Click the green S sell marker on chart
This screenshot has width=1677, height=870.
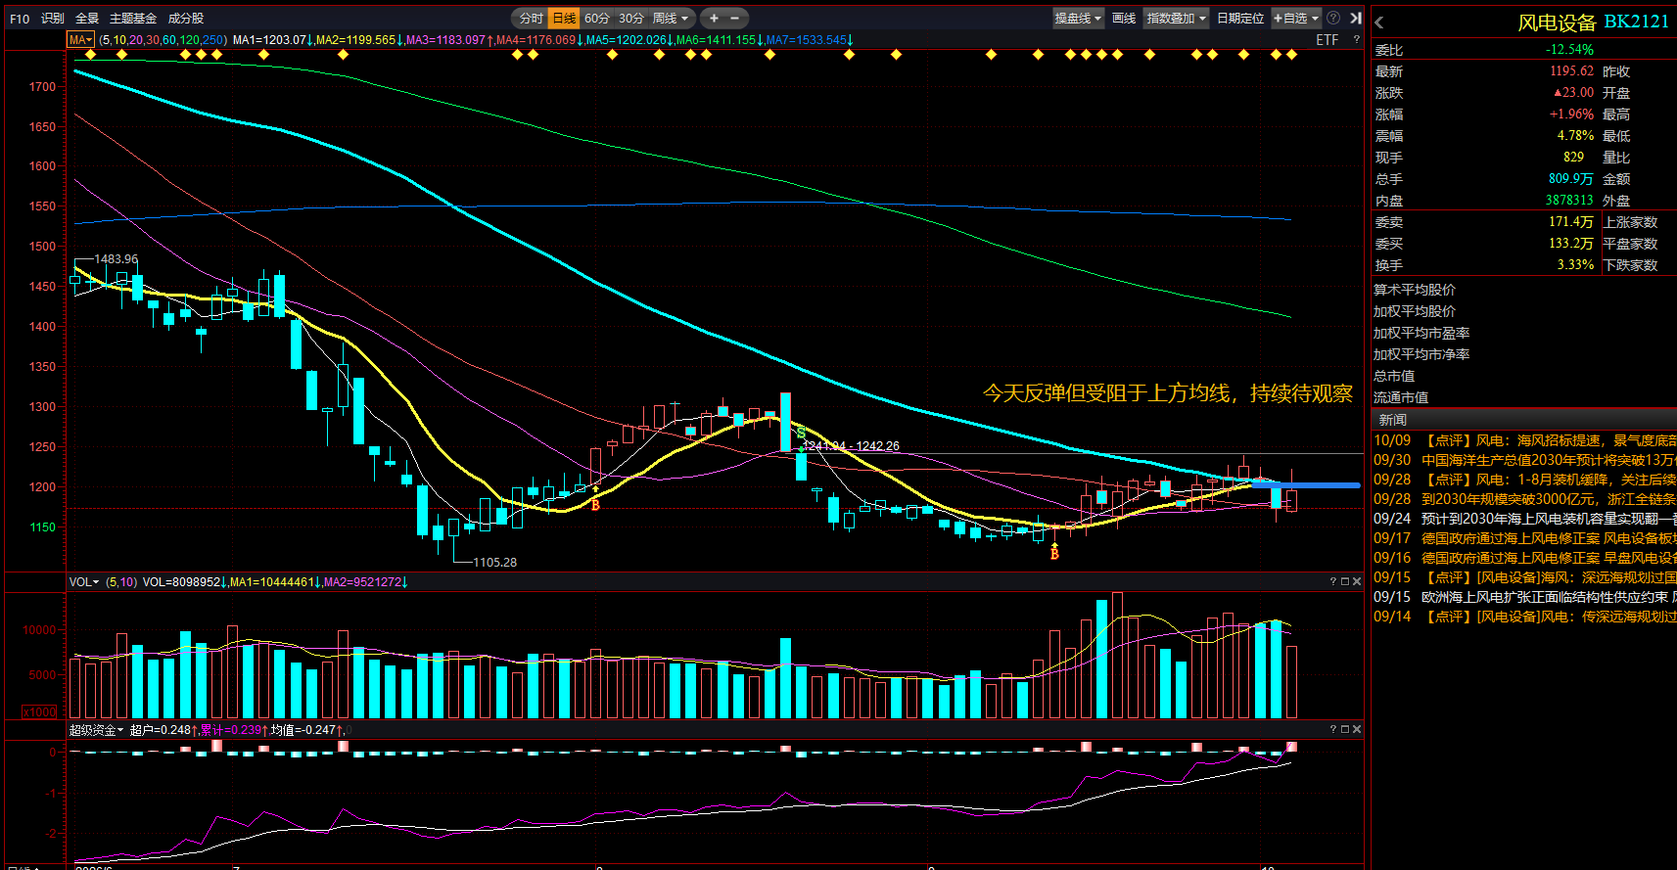801,433
